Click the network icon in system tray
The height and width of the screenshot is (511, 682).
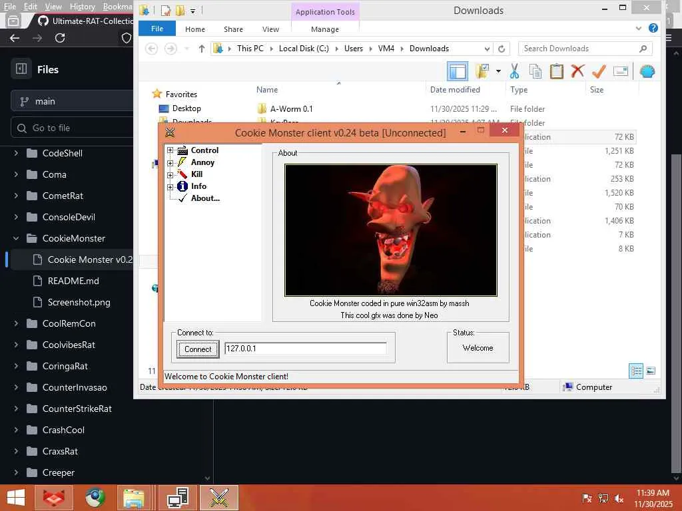coord(603,498)
